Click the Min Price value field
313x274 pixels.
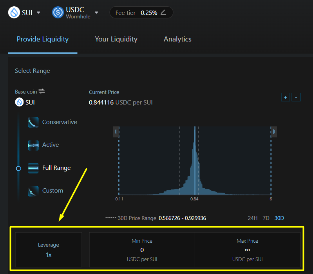pyautogui.click(x=142, y=250)
